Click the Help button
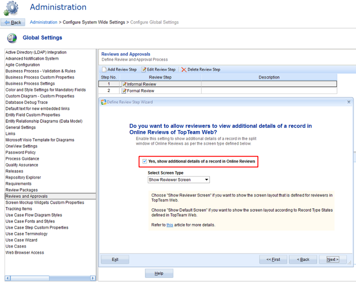This screenshot has height=282, width=356. coord(159,274)
